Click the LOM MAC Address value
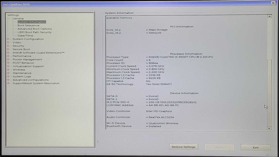The image size is (279, 157). (164, 105)
